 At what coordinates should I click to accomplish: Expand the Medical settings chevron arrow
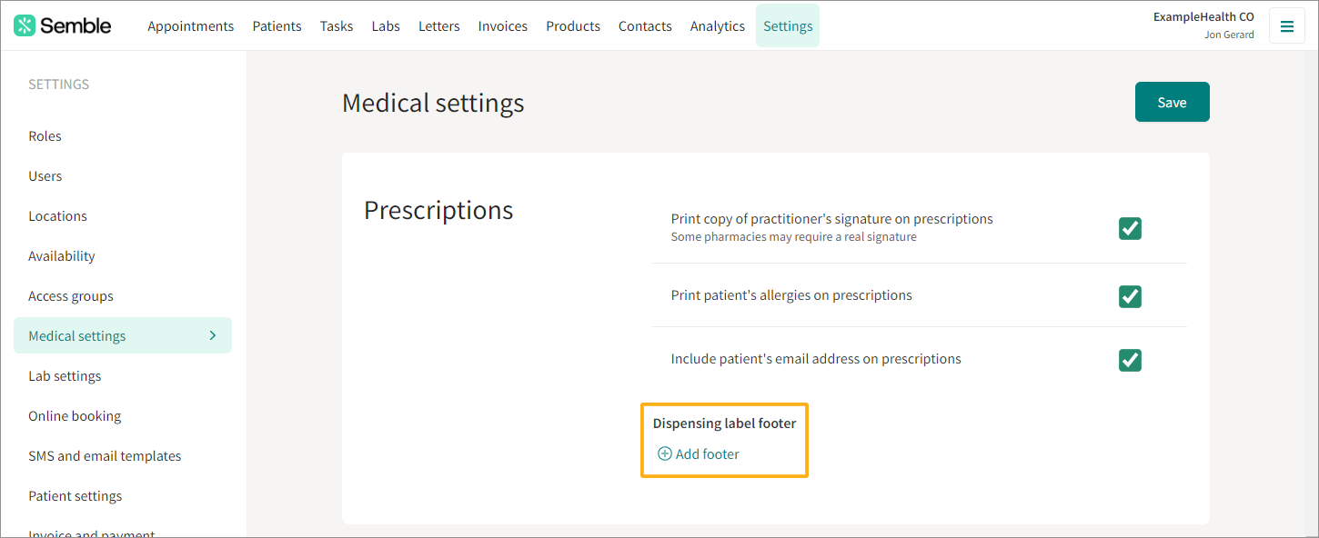(x=213, y=335)
